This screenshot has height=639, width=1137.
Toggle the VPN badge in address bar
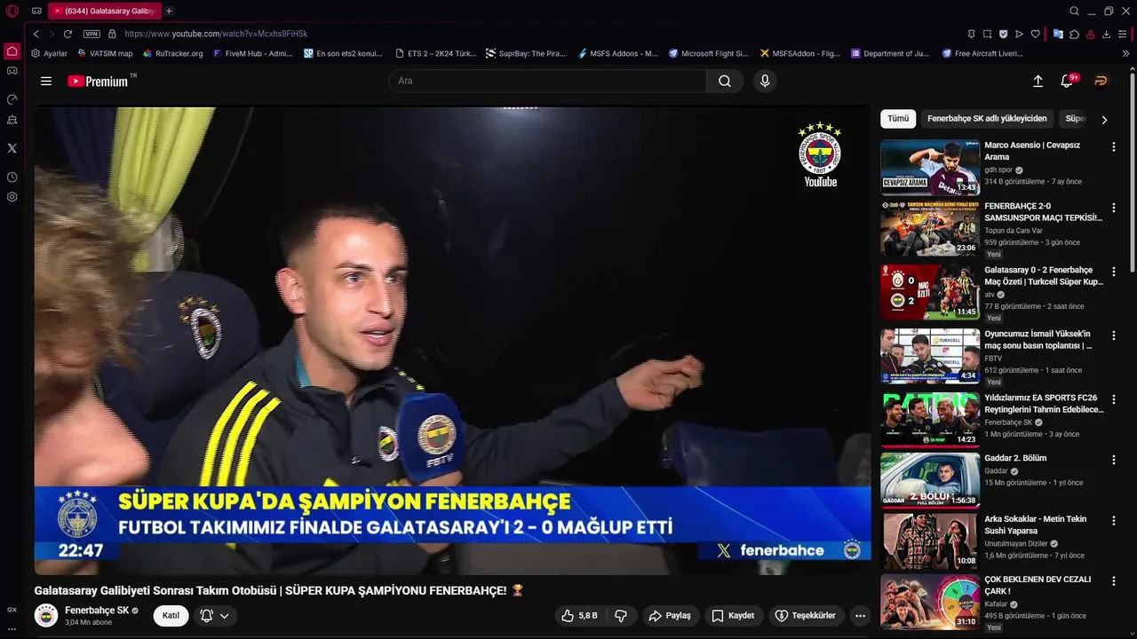[91, 34]
